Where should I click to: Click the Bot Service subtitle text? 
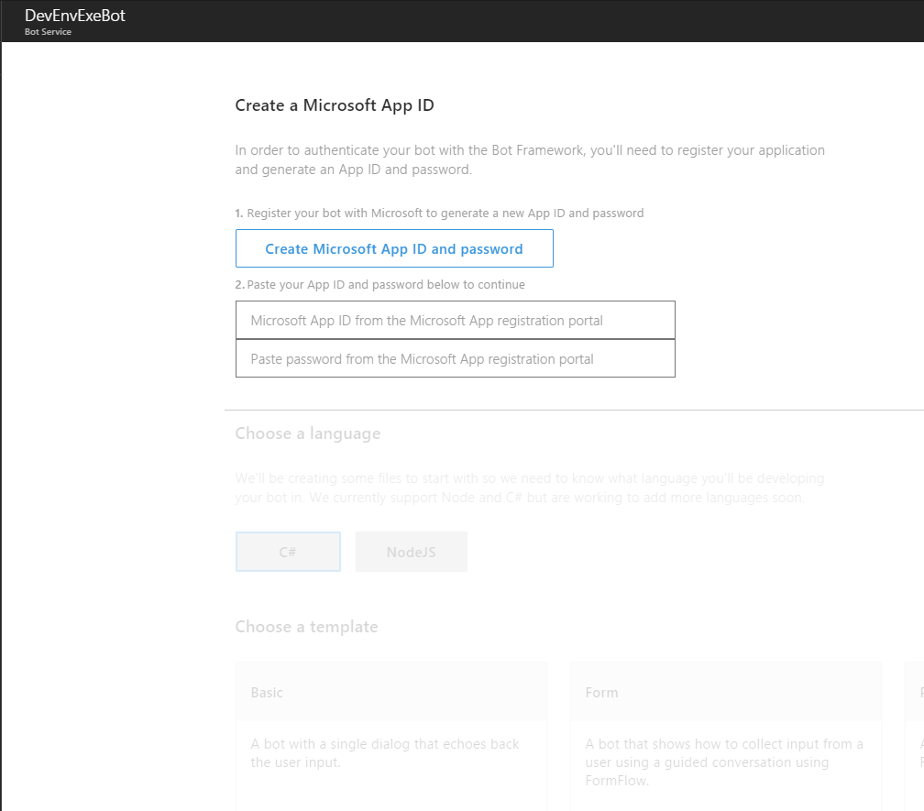[48, 32]
